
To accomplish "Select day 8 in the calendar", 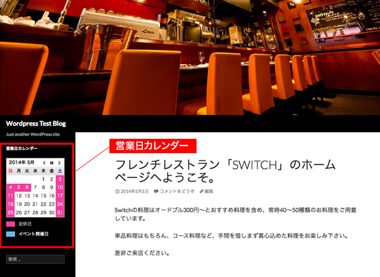I will point(43,187).
